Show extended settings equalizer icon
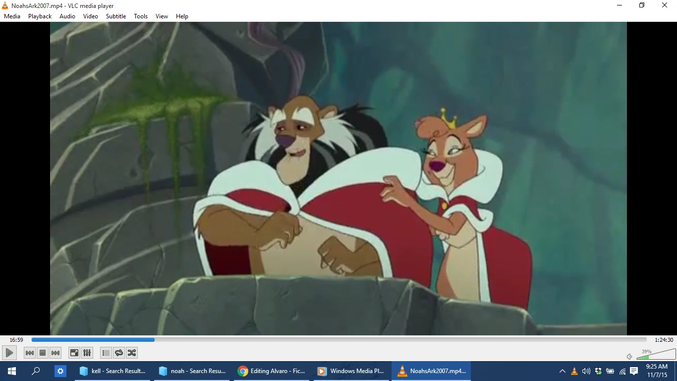677x381 pixels. click(x=87, y=353)
